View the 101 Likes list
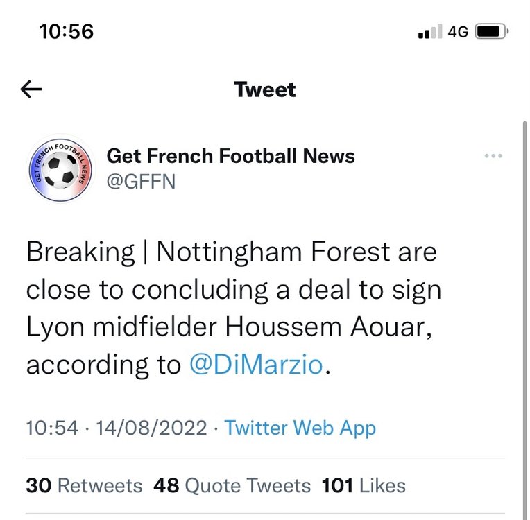This screenshot has width=530, height=520. pos(364,485)
